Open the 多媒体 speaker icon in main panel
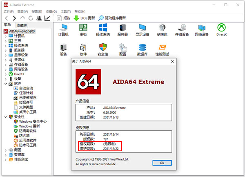Image resolution: width=245 pixels, height=177 pixels. tap(162, 30)
